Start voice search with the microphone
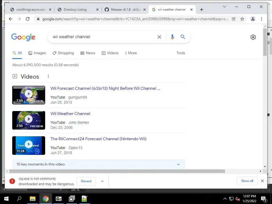The height and width of the screenshot is (204, 272). pos(172,37)
